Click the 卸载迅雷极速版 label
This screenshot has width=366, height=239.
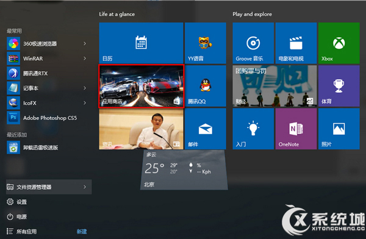(x=40, y=148)
